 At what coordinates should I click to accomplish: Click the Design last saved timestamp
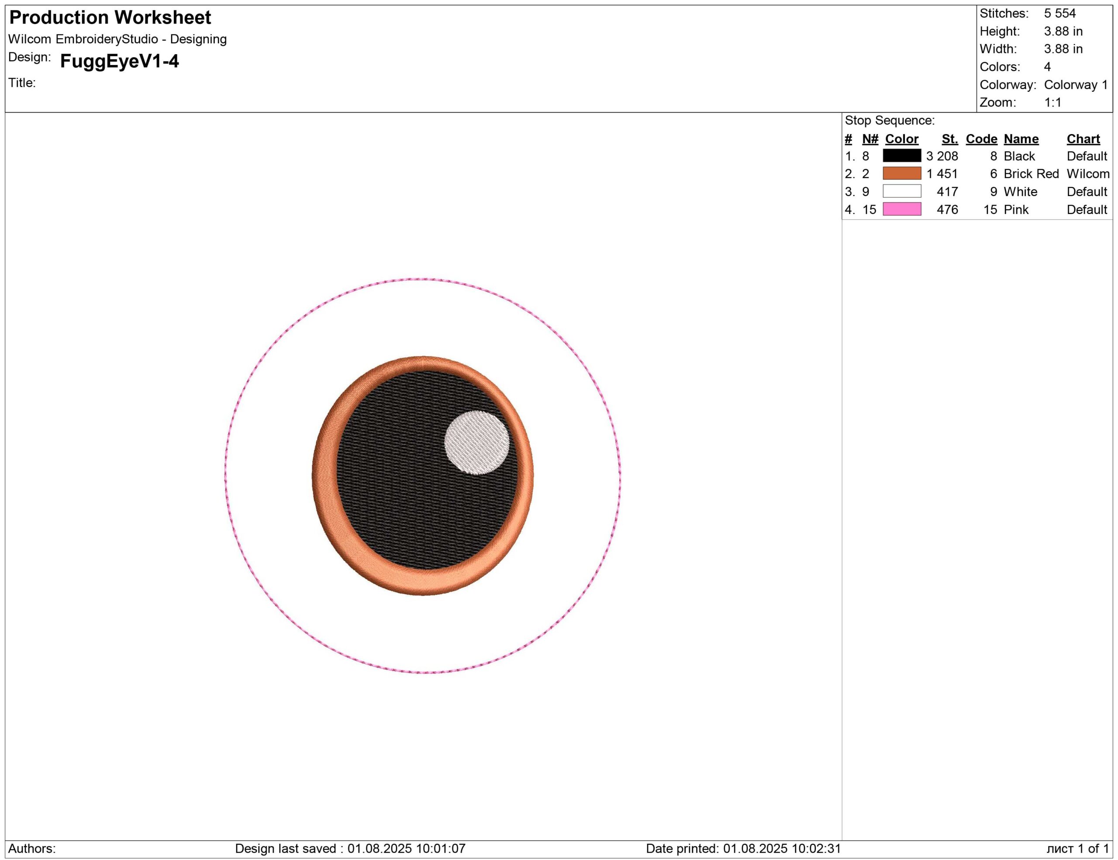[x=350, y=848]
